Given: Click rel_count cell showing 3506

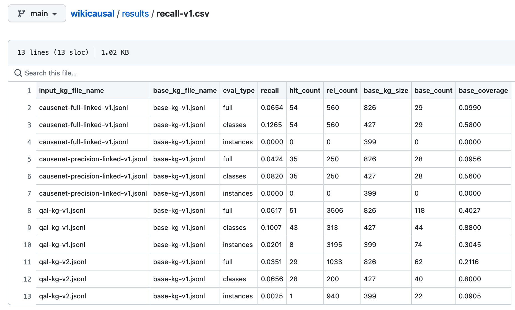Looking at the screenshot, I should point(335,211).
